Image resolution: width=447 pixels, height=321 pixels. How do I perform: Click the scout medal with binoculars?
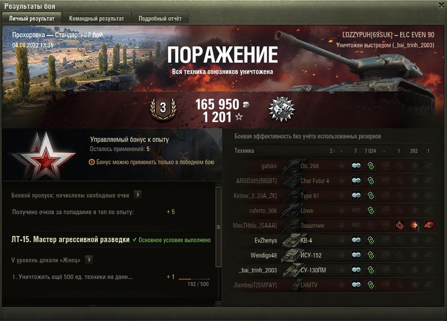[x=282, y=109]
